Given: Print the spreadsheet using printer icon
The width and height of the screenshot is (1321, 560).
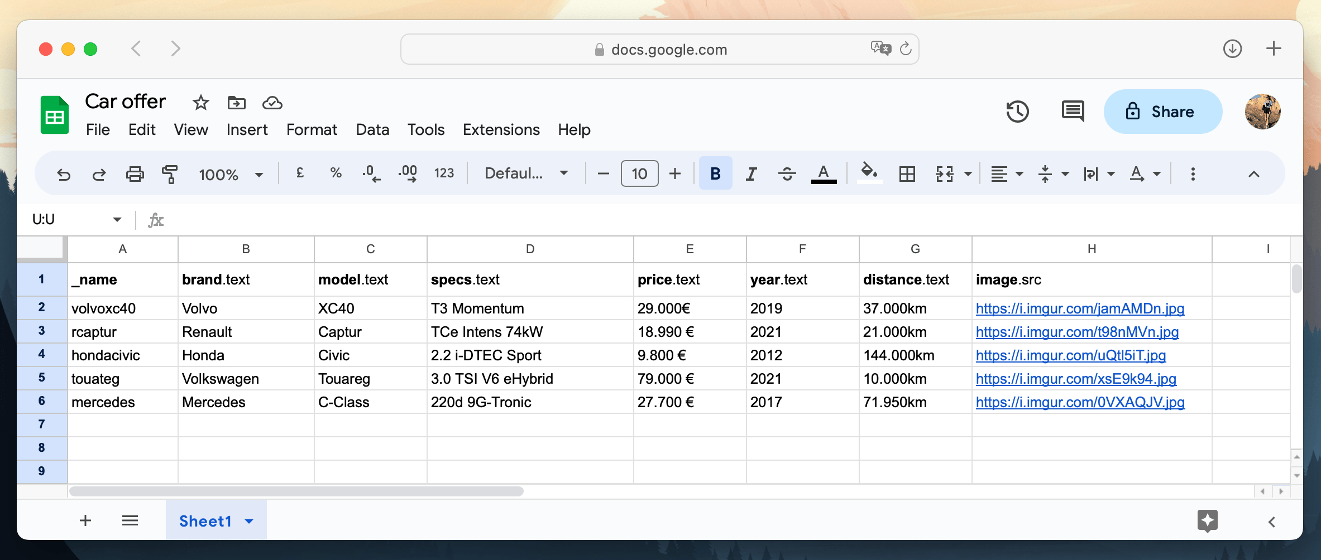Looking at the screenshot, I should pyautogui.click(x=135, y=174).
